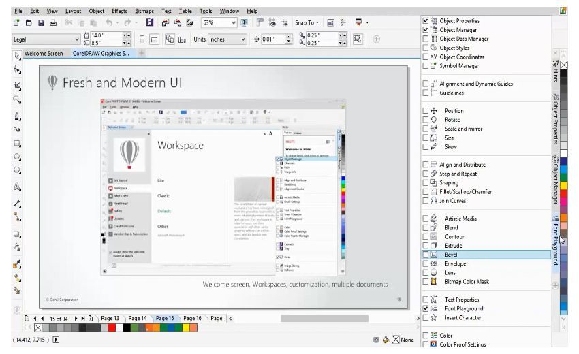
Task: Click the Undo arrow icon
Action: point(109,23)
